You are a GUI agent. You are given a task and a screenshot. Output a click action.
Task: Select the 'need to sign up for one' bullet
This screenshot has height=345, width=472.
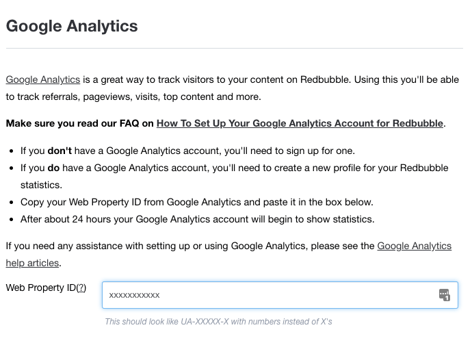tap(187, 151)
